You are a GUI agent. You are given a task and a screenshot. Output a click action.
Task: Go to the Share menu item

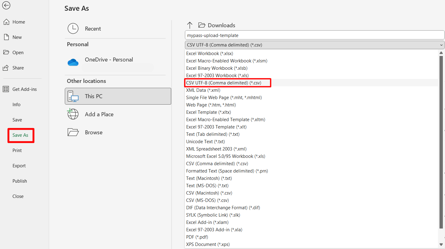pos(18,68)
